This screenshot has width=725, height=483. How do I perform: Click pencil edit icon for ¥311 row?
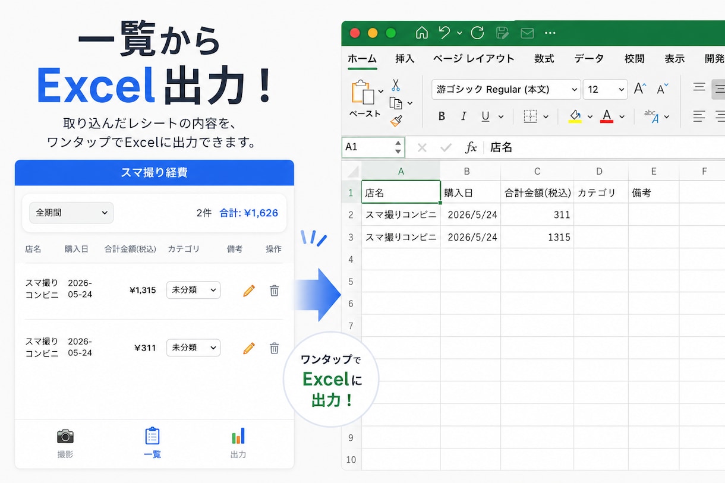[x=249, y=348]
